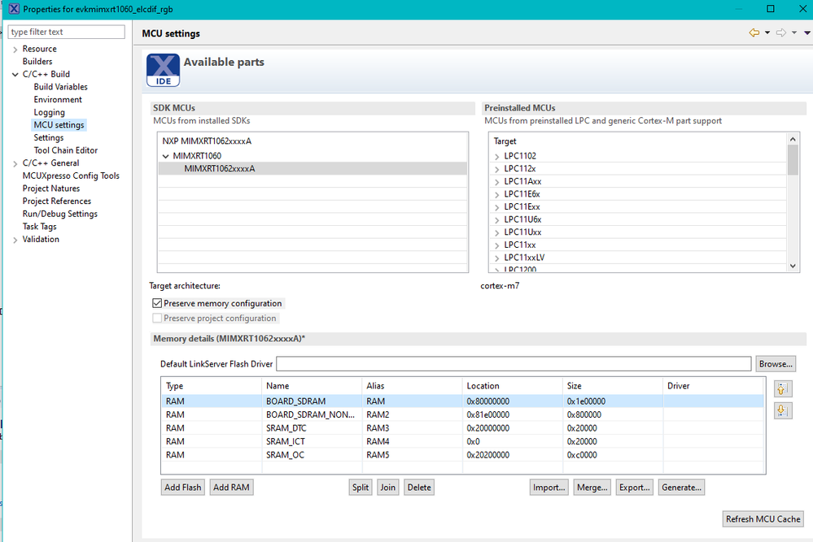
Task: Click the Preinstalled MCUs scroll down arrow
Action: [x=793, y=266]
